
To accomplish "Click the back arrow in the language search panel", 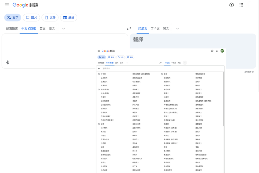I will 99,68.
